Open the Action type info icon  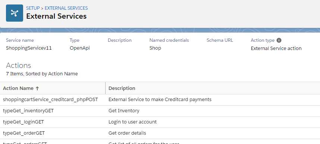pos(279,40)
